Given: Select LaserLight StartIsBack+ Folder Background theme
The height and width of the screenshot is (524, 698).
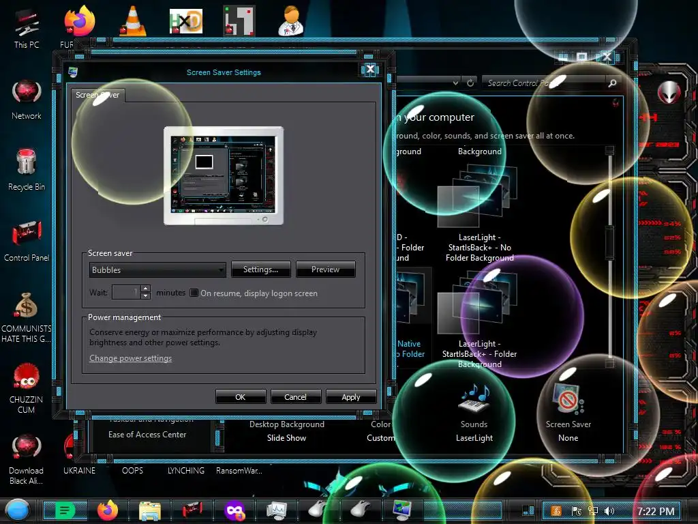Looking at the screenshot, I should pos(479,319).
